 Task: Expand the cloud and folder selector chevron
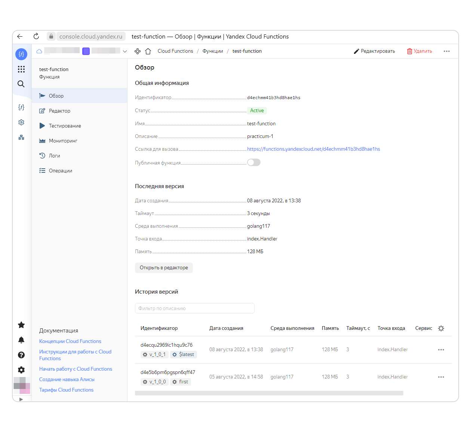125,51
